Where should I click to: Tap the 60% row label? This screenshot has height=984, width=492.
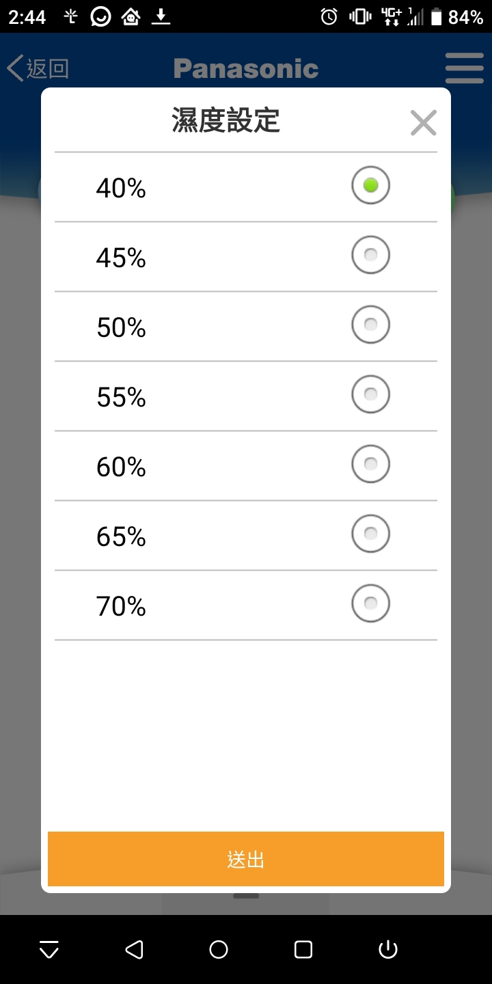pos(121,467)
